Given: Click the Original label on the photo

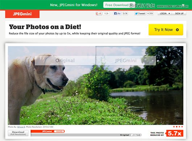Looking at the screenshot, I should 65,61.
